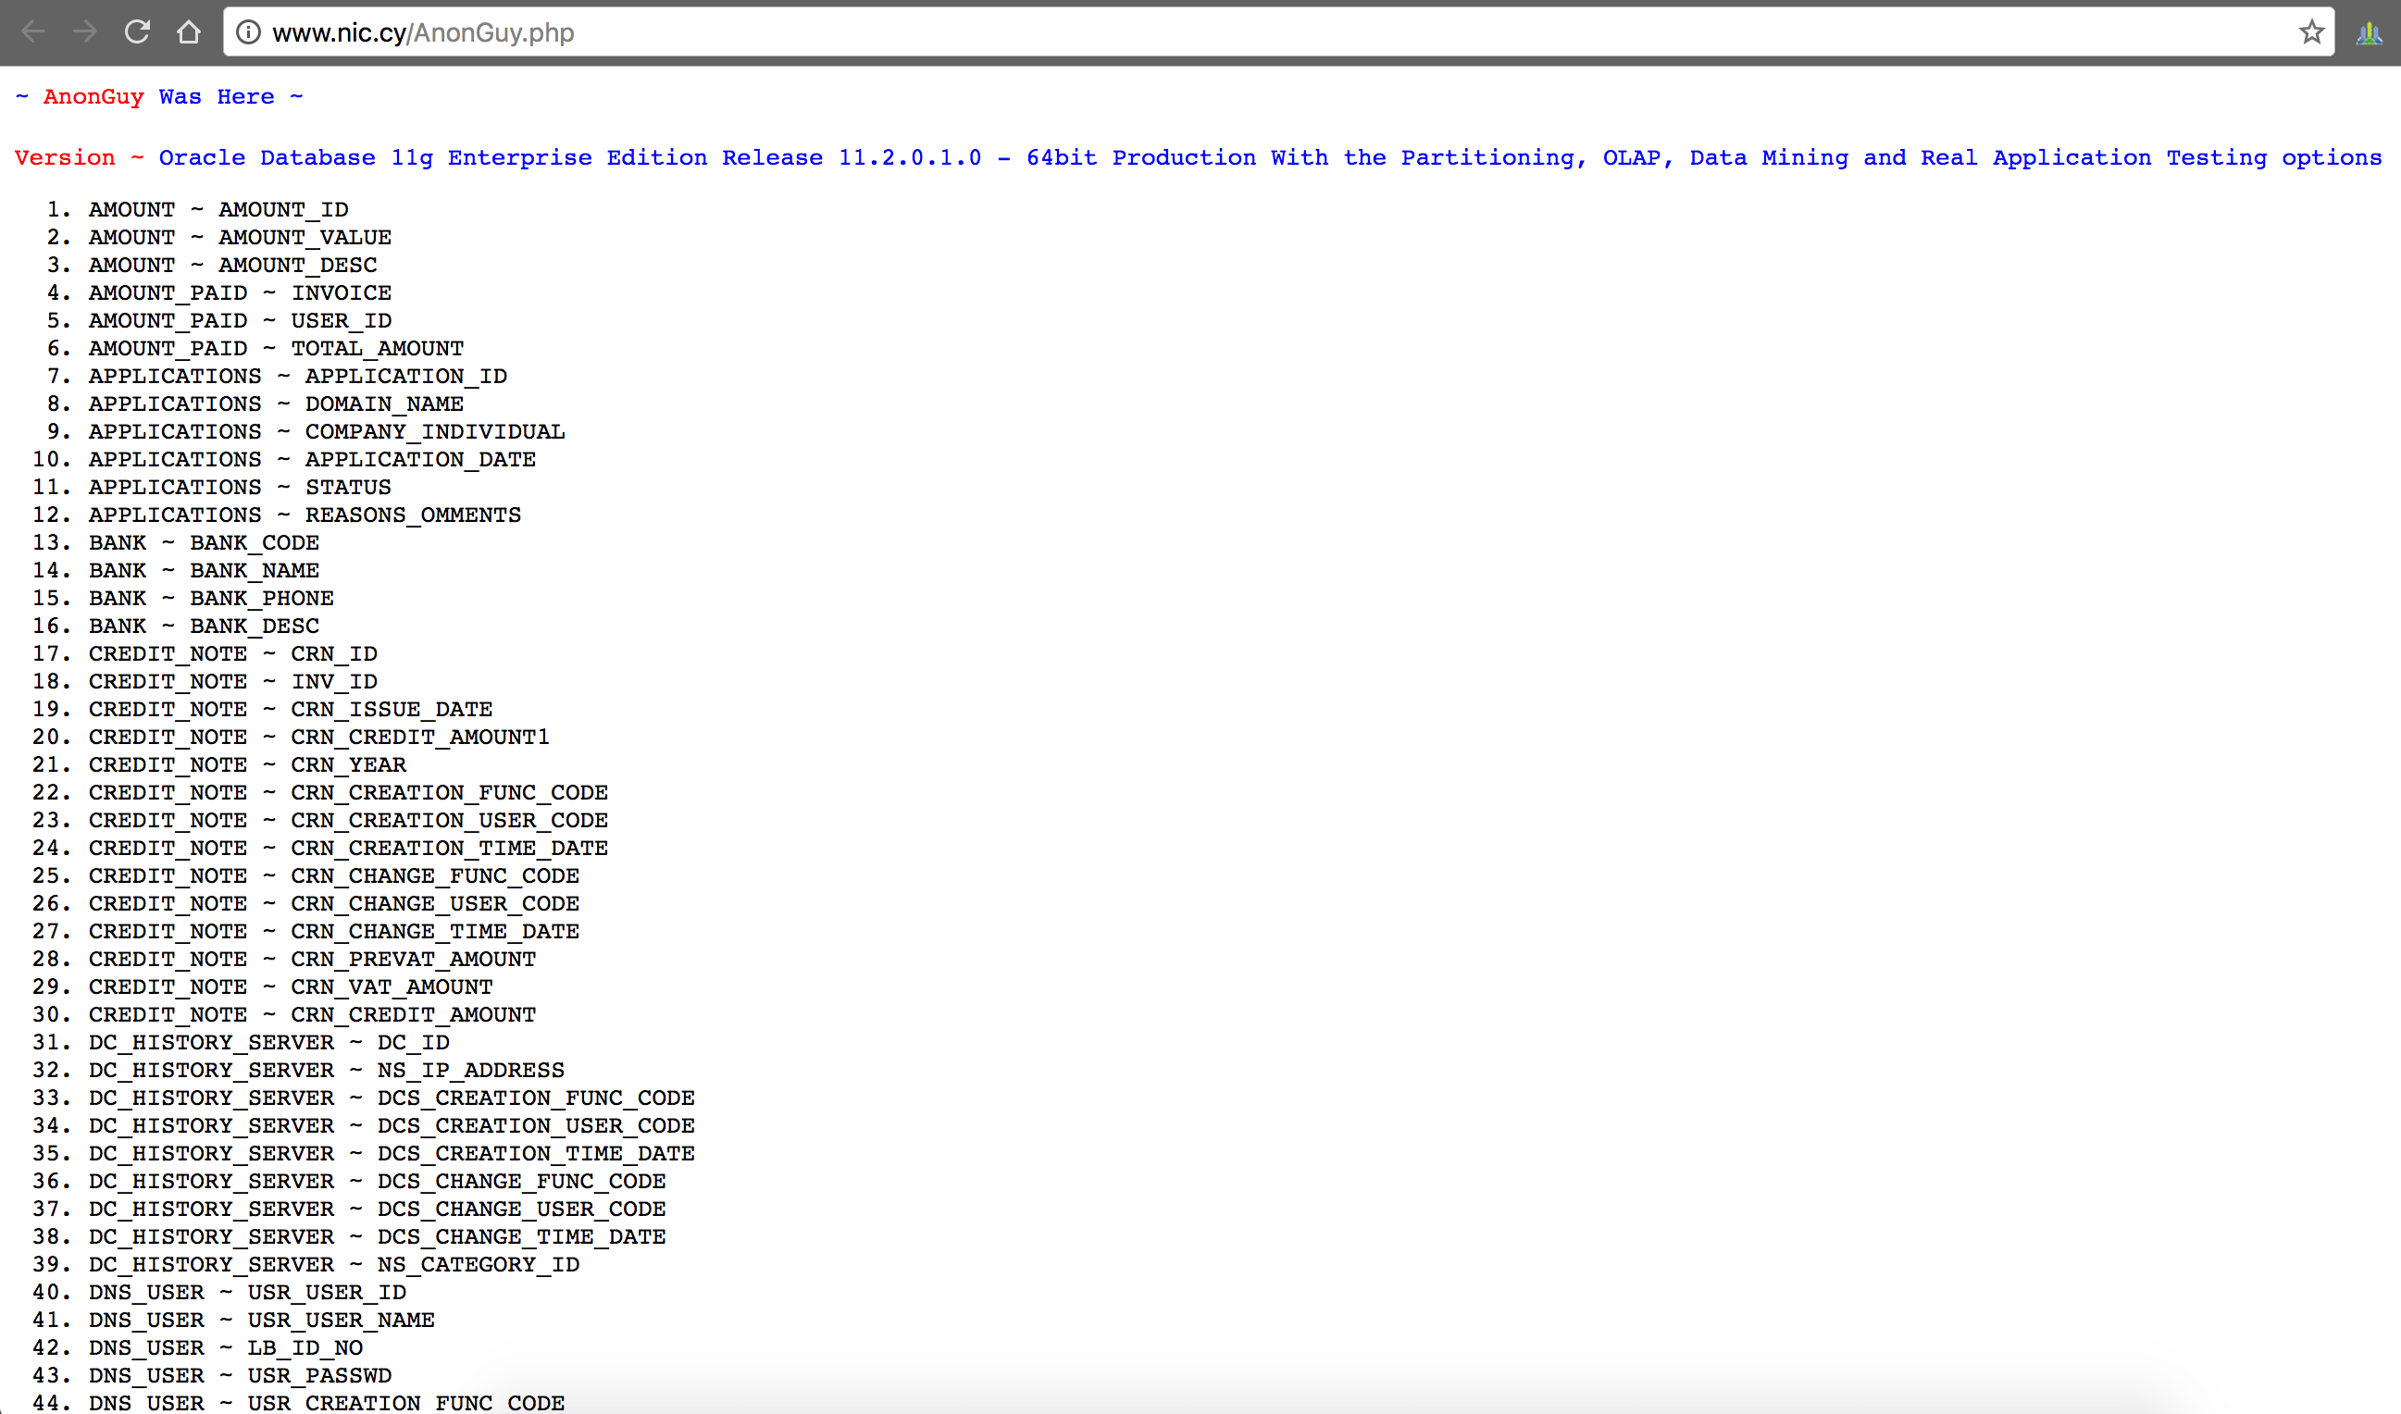2401x1414 pixels.
Task: Click the 'APPLICATIONS ~ REASONS_OMMENTS' row
Action: click(x=305, y=515)
